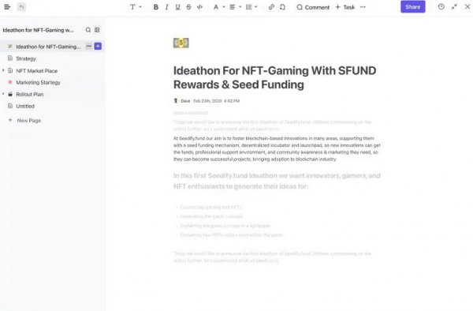Image resolution: width=473 pixels, height=311 pixels.
Task: Click the clear formatting icon
Action: (x=282, y=7)
